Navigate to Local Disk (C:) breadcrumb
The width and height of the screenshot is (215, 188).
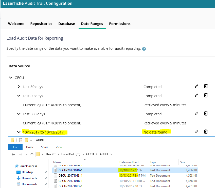(71, 154)
